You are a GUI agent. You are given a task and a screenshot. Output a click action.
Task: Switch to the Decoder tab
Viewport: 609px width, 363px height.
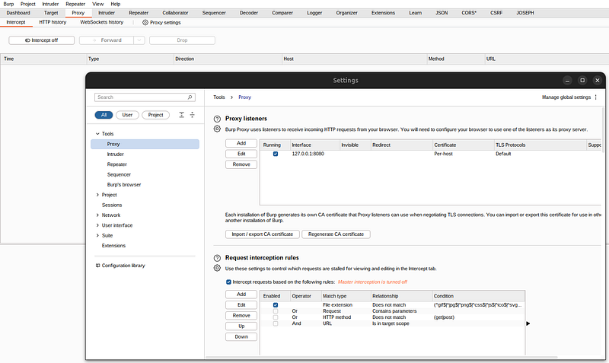point(249,13)
